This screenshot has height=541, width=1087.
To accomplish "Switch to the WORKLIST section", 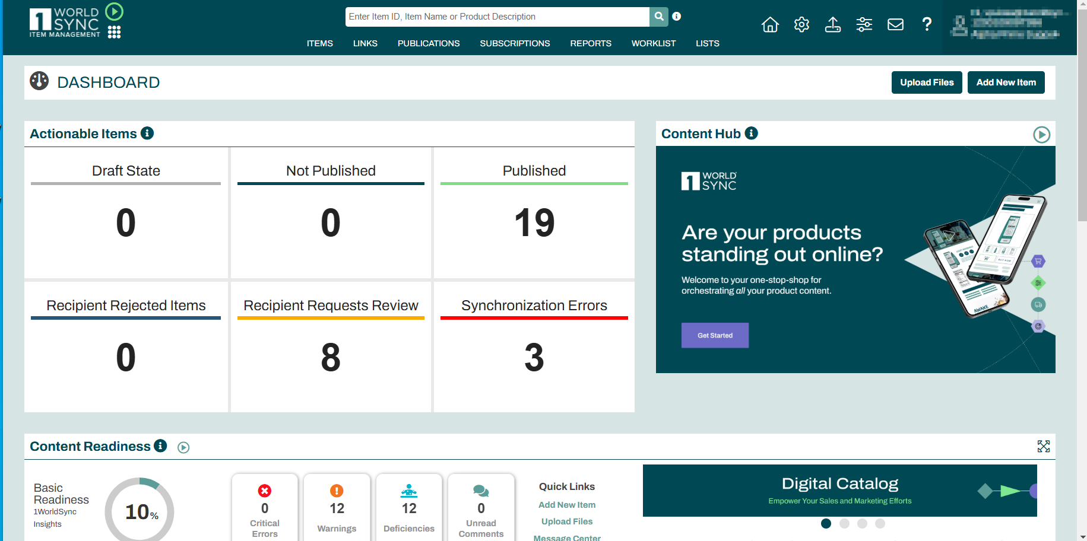I will 653,43.
